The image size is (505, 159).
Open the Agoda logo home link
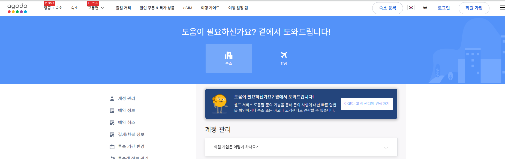(x=17, y=8)
